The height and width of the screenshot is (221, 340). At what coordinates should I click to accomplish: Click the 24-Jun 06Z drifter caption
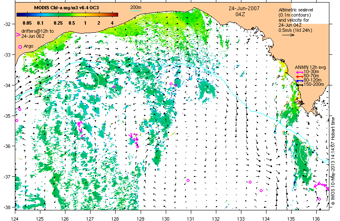33,36
